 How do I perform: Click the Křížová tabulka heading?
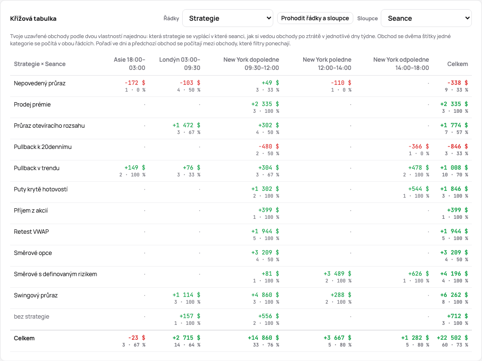pyautogui.click(x=33, y=18)
